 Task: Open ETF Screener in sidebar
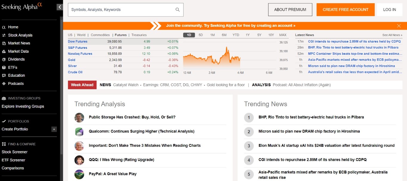[13, 160]
